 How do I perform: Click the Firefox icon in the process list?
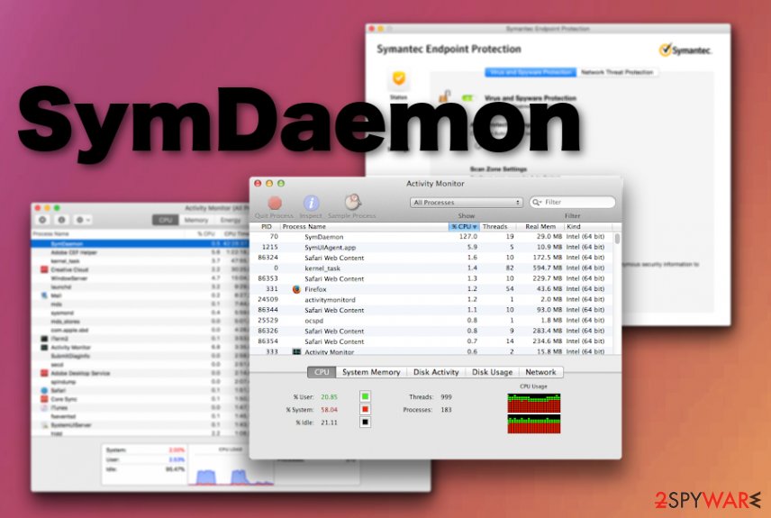coord(296,289)
